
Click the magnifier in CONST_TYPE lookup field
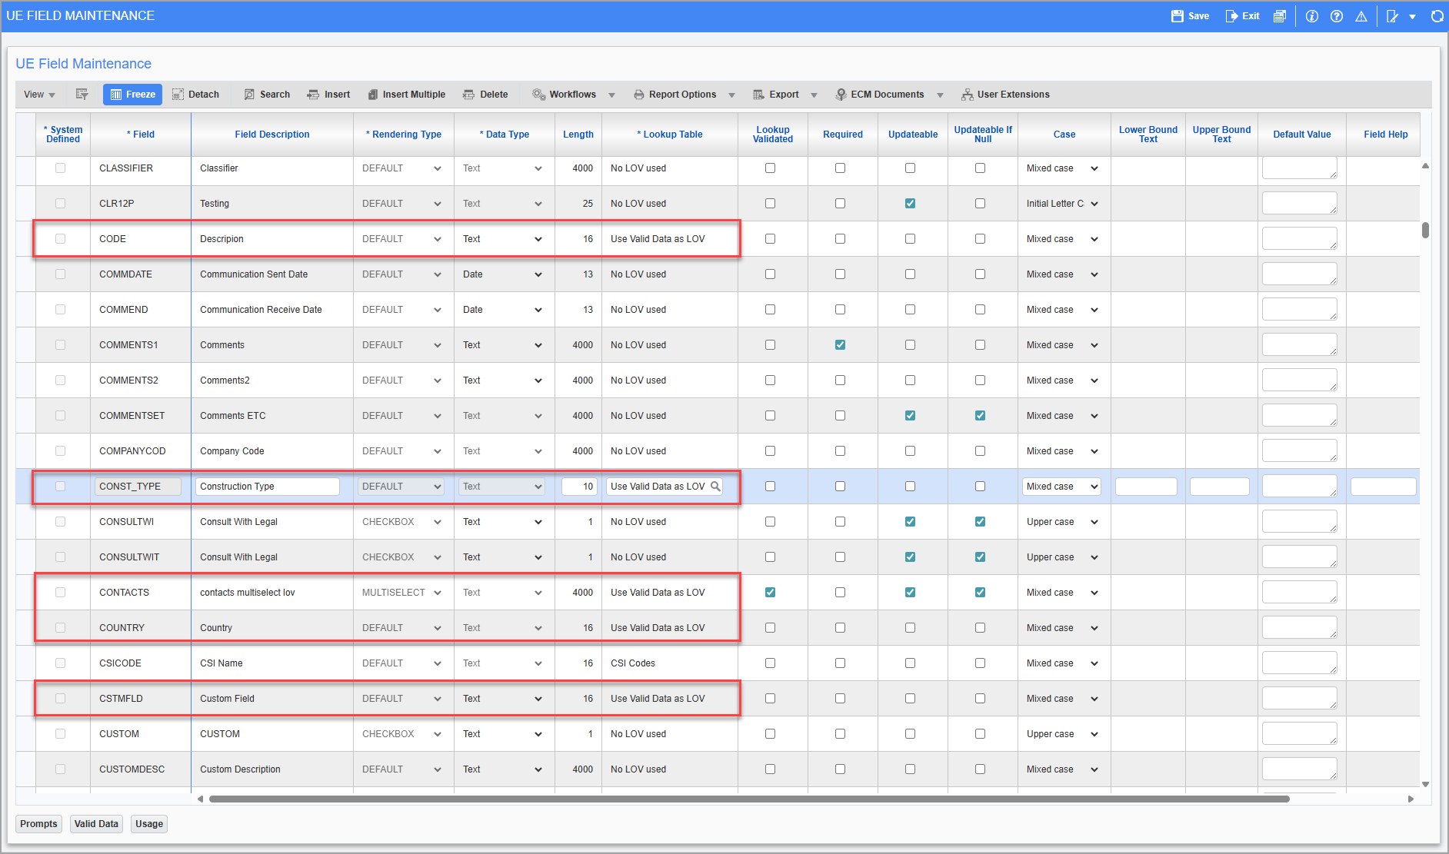pos(715,487)
